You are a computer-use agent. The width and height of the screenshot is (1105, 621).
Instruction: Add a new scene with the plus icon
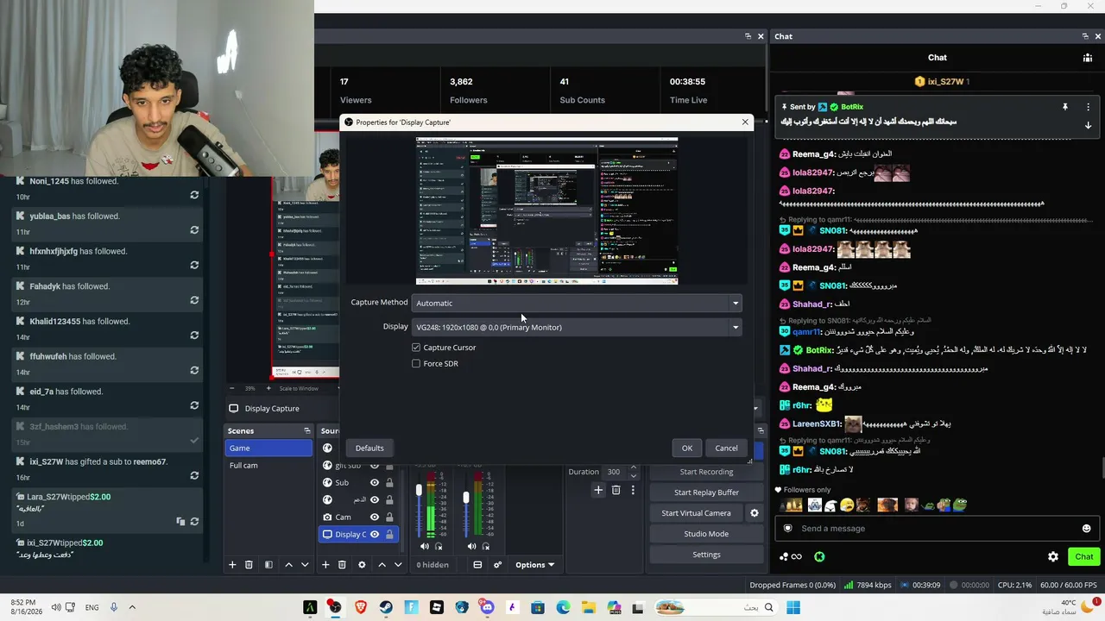[232, 565]
